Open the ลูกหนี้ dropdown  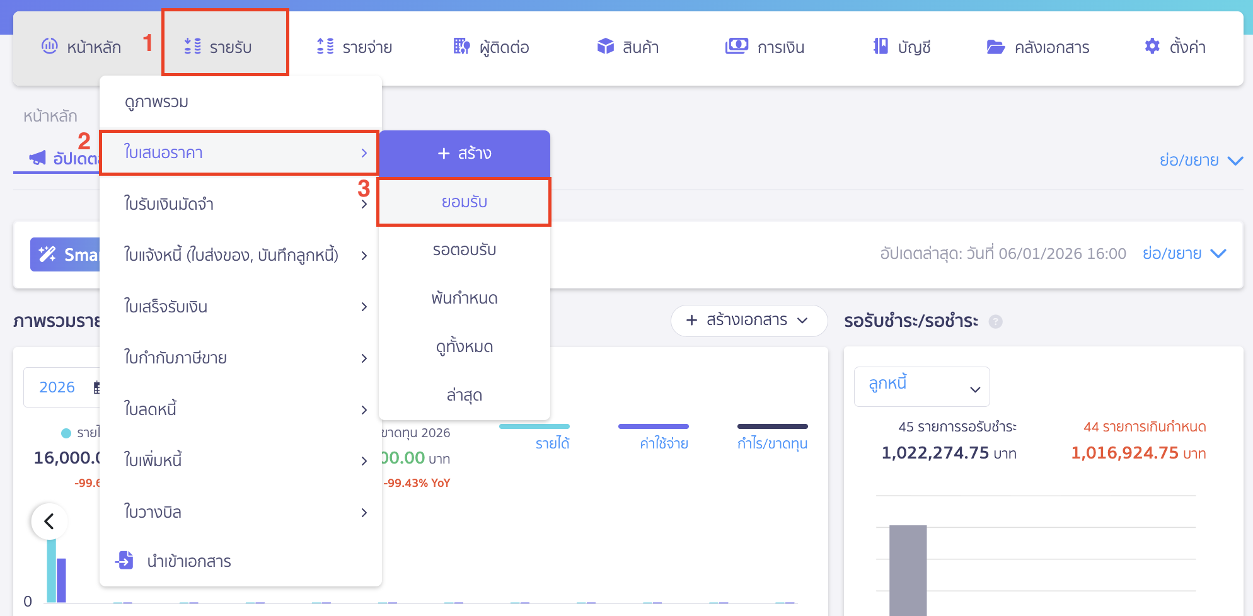[x=921, y=386]
